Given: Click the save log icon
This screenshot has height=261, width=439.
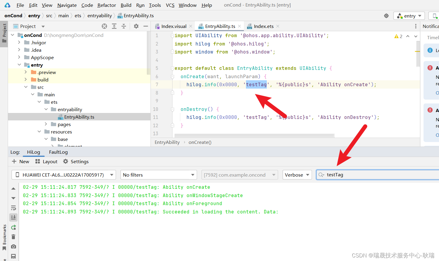Looking at the screenshot, I should coord(13,256).
